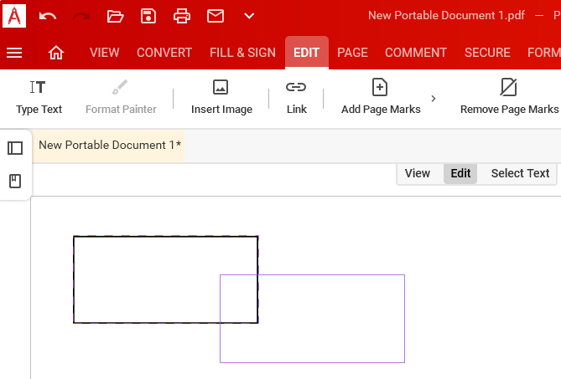The height and width of the screenshot is (379, 561).
Task: Send document via the email envelope icon
Action: 216,16
